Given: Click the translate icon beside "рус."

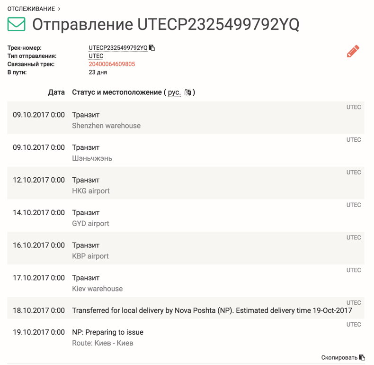Looking at the screenshot, I should (x=187, y=92).
